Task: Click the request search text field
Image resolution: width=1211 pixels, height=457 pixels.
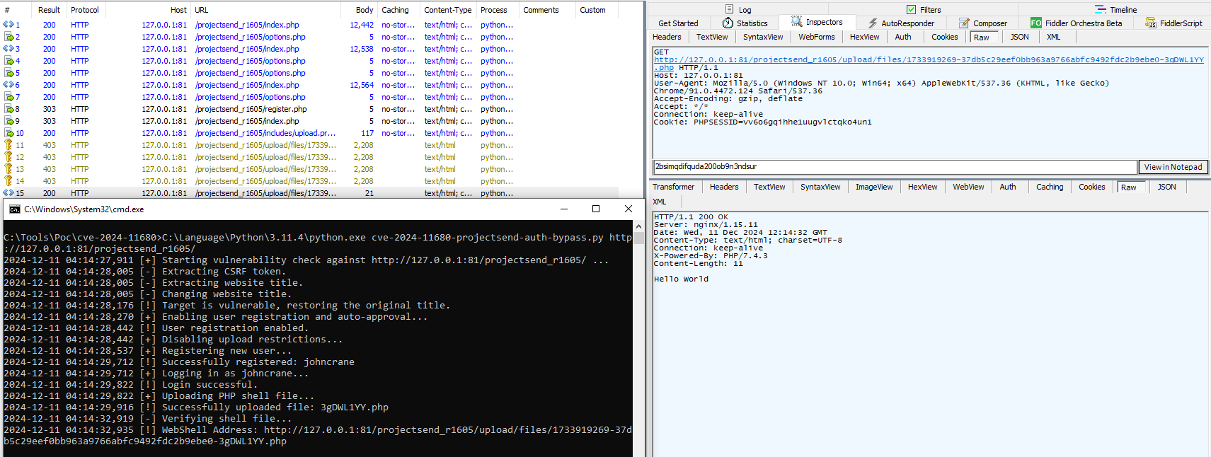Action: pos(895,167)
